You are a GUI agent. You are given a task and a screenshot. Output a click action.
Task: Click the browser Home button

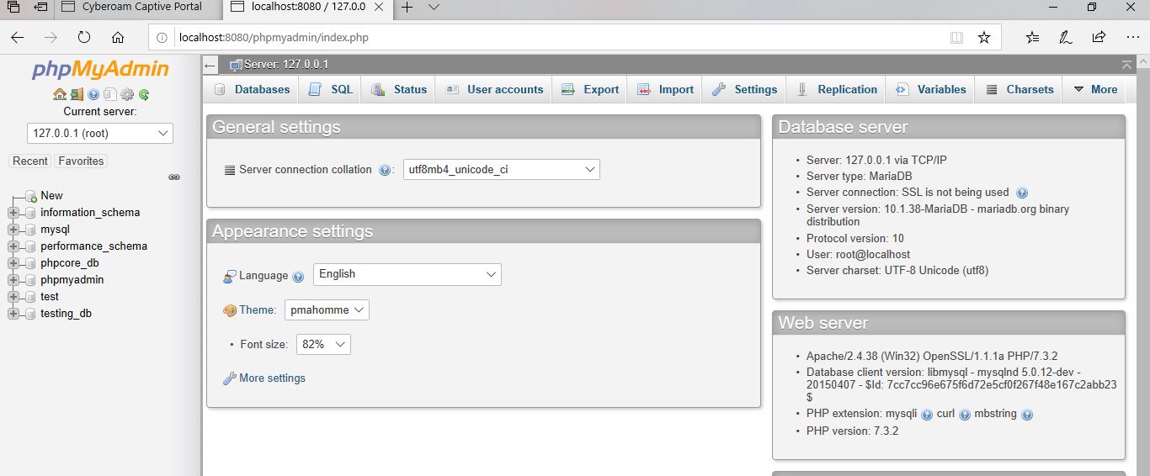click(118, 37)
